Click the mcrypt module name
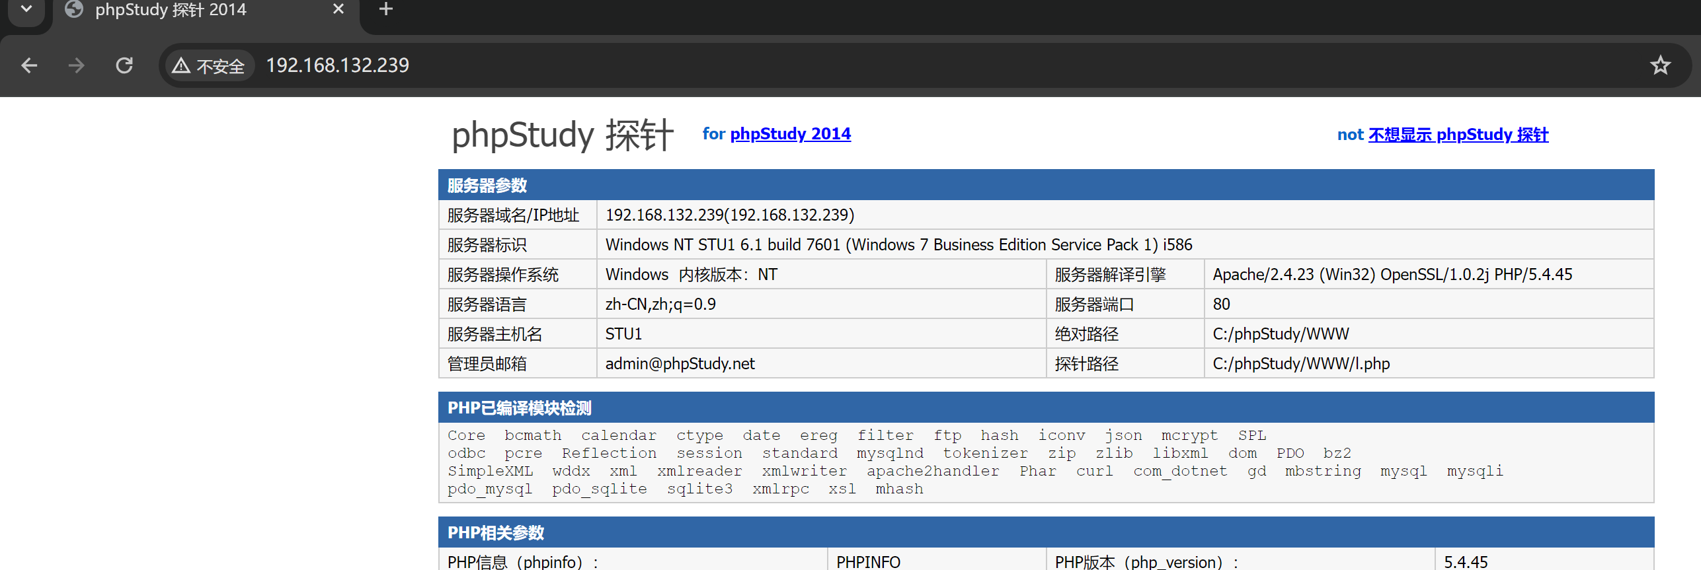1701x570 pixels. point(1189,435)
